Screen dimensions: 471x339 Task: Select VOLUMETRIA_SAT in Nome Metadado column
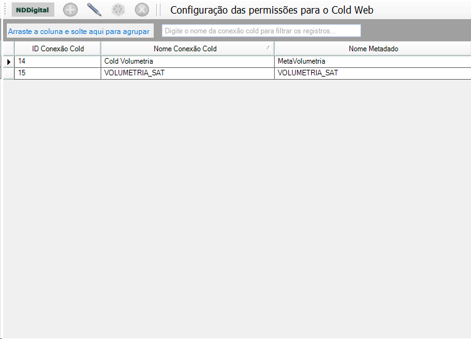pyautogui.click(x=373, y=73)
